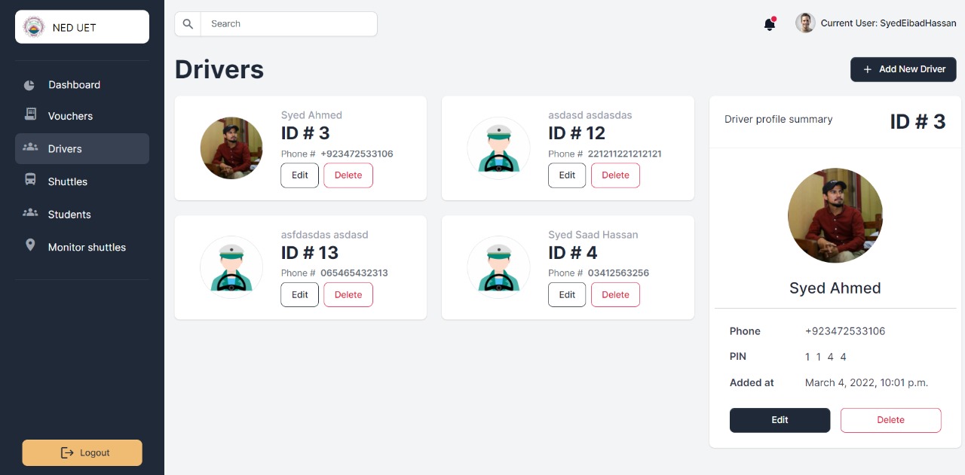Click the current user avatar picture
965x475 pixels.
pyautogui.click(x=805, y=23)
